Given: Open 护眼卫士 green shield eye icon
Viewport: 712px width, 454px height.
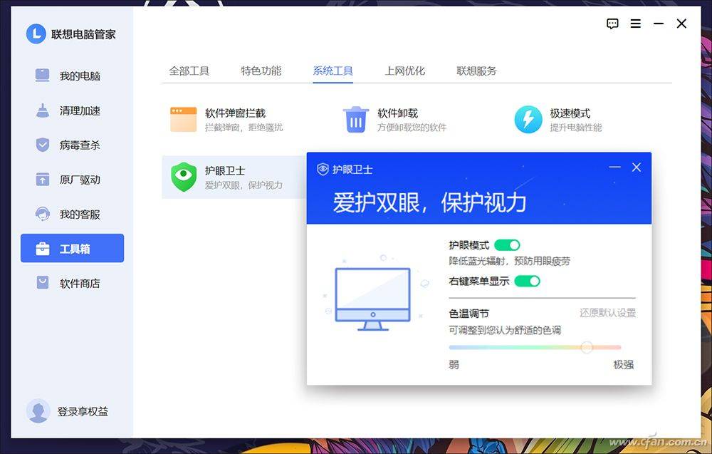Looking at the screenshot, I should [x=184, y=177].
